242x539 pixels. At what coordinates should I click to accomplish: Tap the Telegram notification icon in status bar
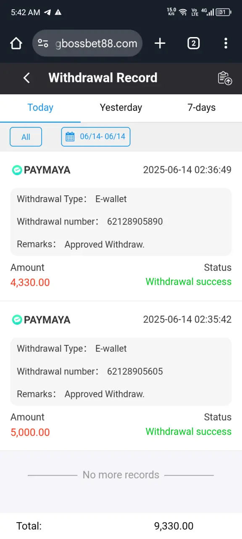click(47, 12)
